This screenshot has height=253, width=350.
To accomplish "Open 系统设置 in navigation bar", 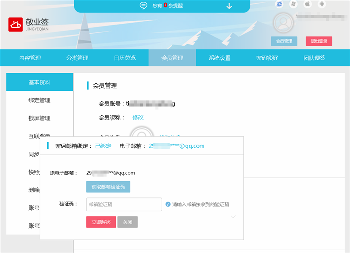I will click(x=219, y=58).
